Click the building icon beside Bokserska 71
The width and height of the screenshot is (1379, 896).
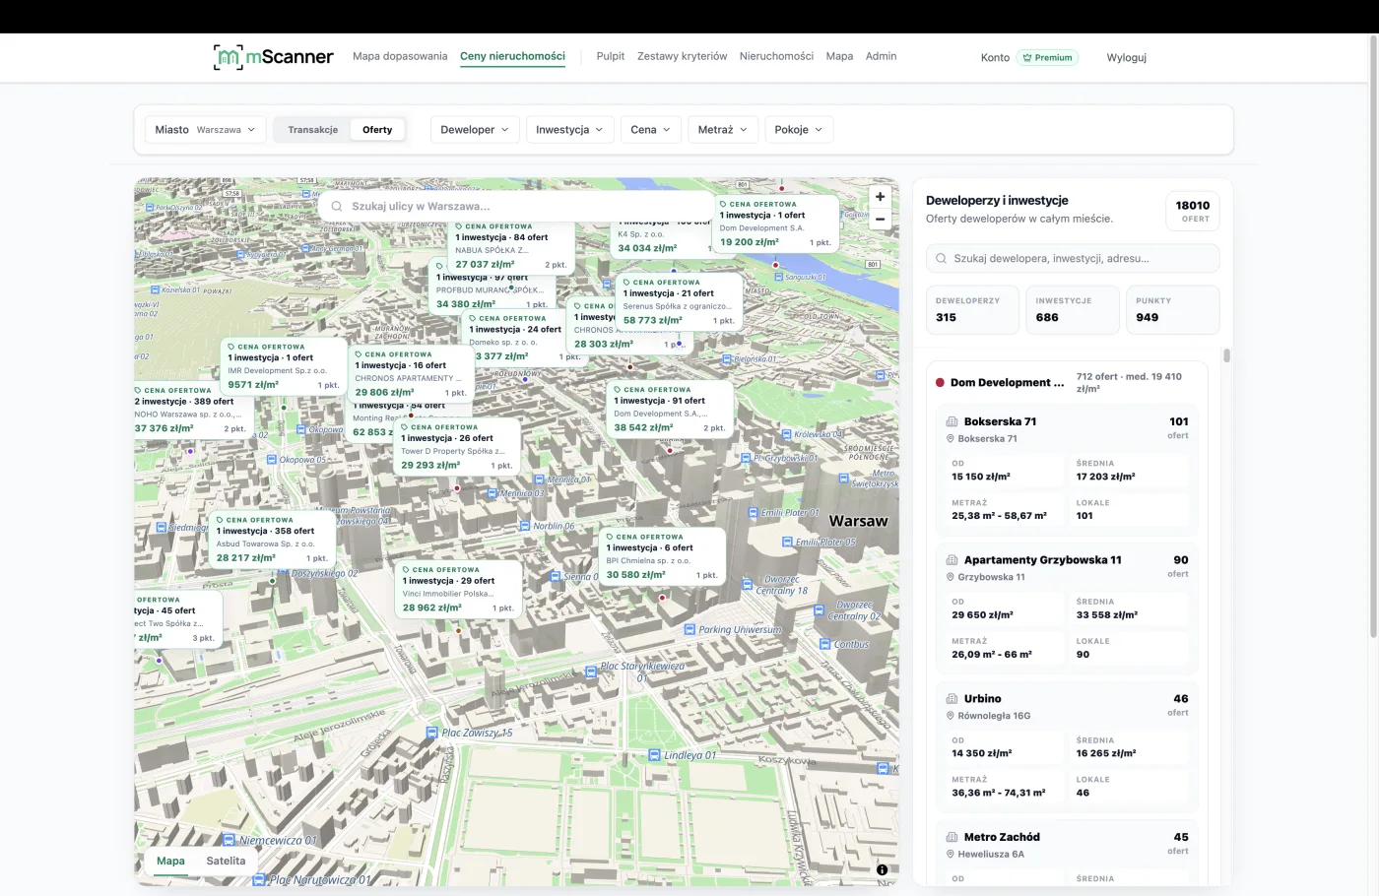pos(952,421)
